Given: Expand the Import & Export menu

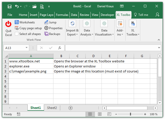Looking at the screenshot, I should (x=72, y=28).
